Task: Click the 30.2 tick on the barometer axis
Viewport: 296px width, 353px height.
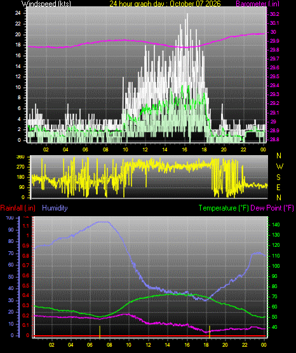Action: pos(274,14)
